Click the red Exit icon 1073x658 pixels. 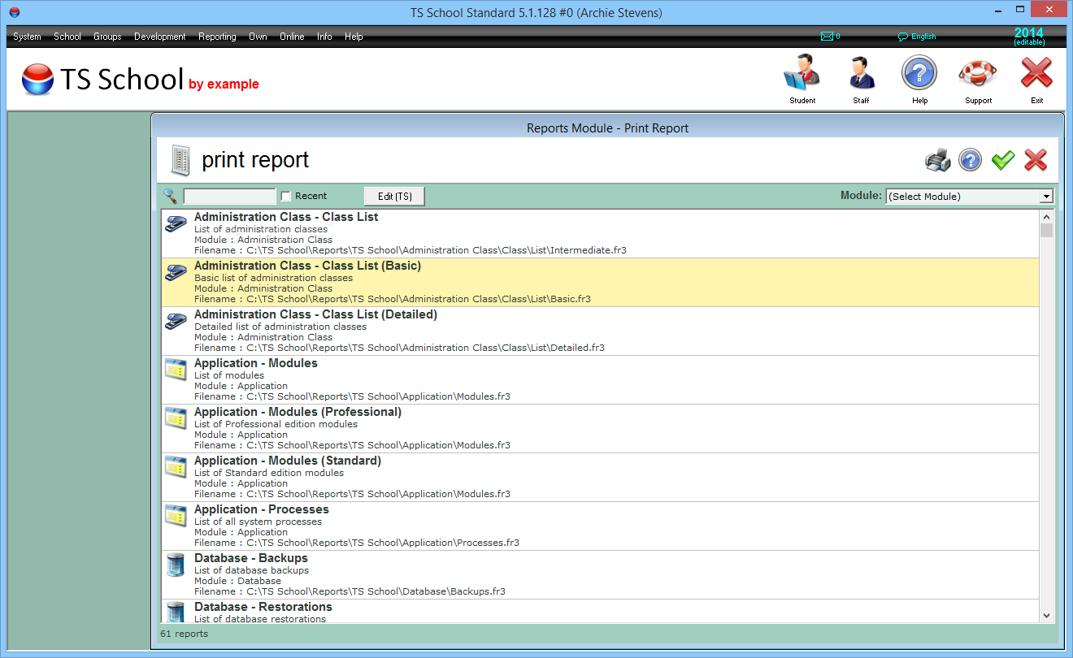tap(1036, 73)
